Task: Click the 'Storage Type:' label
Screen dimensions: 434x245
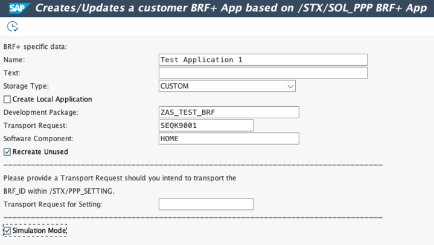Action: click(27, 86)
